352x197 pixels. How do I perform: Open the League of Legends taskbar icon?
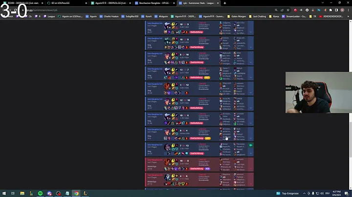[85, 194]
